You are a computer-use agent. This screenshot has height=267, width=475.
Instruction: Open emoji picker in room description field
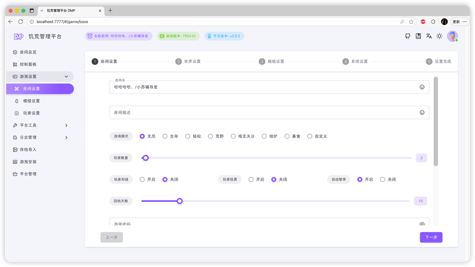pos(422,112)
